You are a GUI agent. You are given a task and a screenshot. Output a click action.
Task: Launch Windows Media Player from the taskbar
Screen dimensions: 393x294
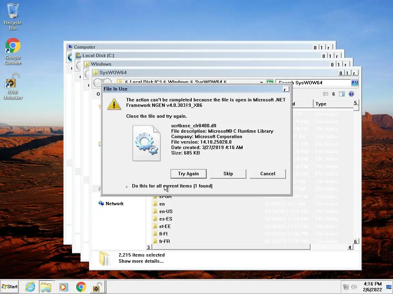click(x=64, y=287)
